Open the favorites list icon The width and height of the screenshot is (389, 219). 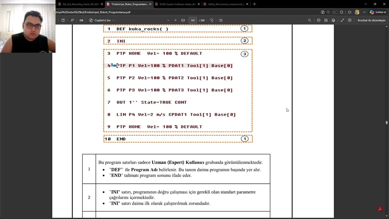click(349, 12)
